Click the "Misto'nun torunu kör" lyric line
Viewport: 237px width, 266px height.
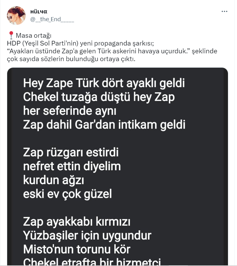(77, 249)
